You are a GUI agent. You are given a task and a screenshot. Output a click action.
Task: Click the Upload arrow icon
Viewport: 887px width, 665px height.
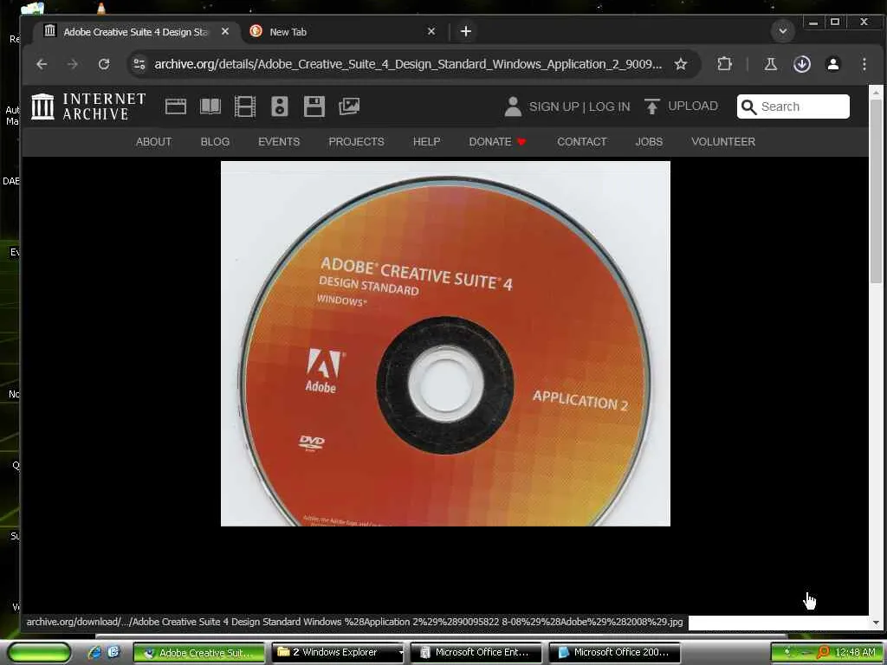[x=651, y=107]
